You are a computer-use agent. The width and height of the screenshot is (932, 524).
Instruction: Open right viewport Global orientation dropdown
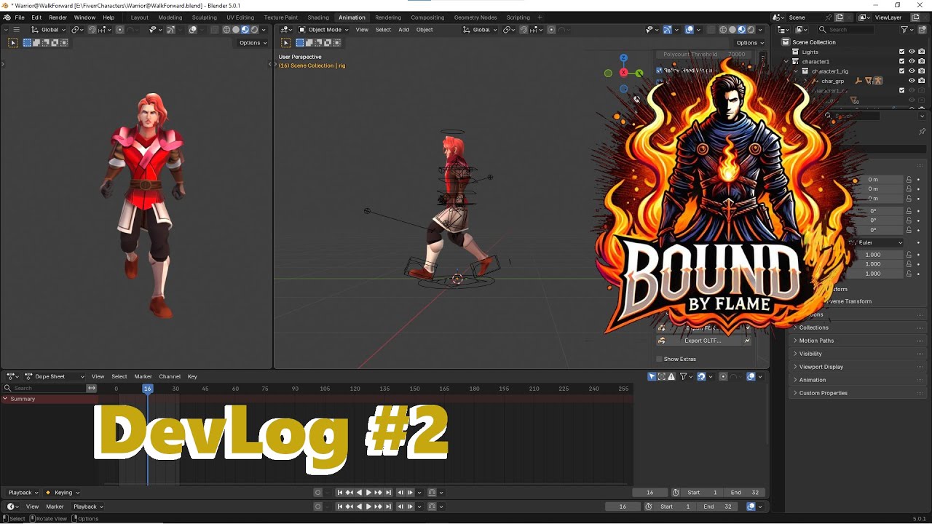481,30
